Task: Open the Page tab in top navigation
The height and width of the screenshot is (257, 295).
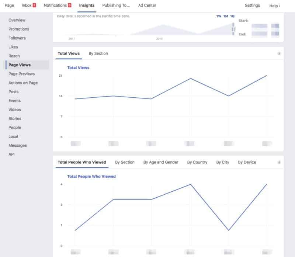Action: pos(10,6)
